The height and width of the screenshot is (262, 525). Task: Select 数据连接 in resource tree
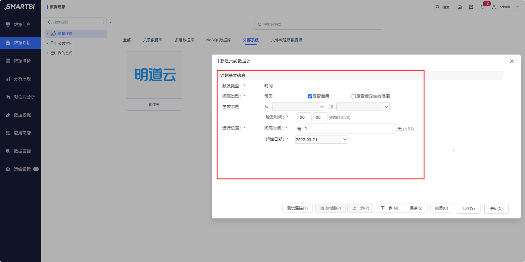click(76, 34)
